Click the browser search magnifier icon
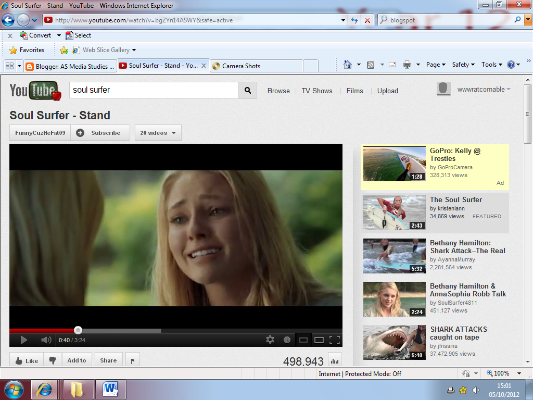This screenshot has height=400, width=533. pos(517,20)
